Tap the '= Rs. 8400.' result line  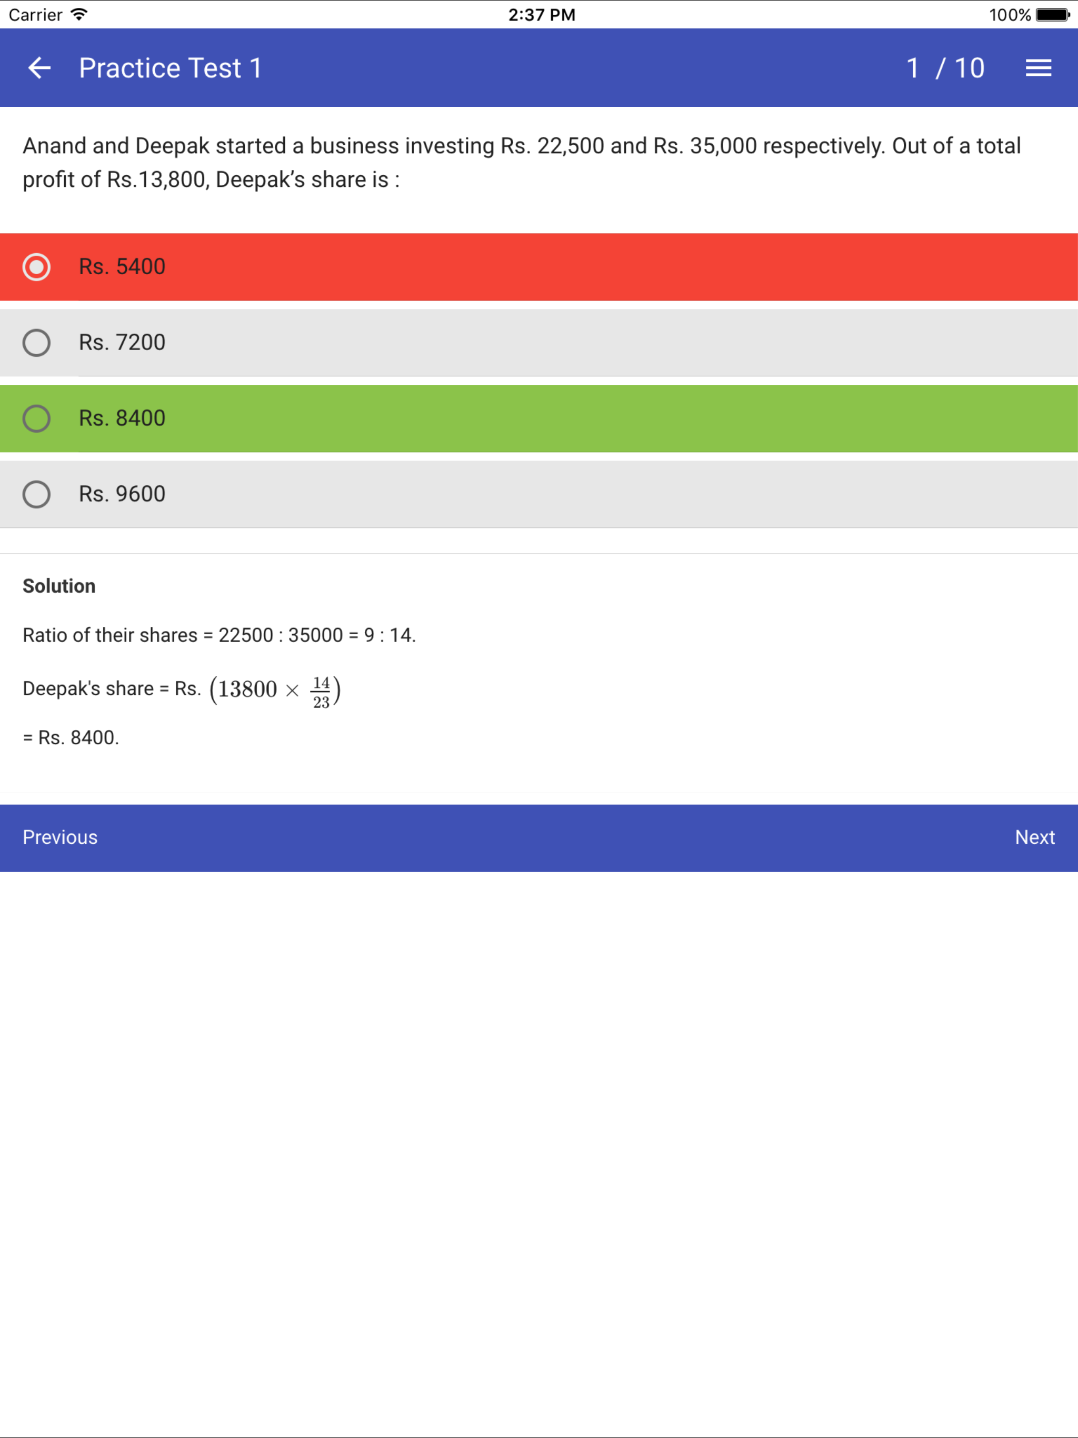(x=71, y=738)
